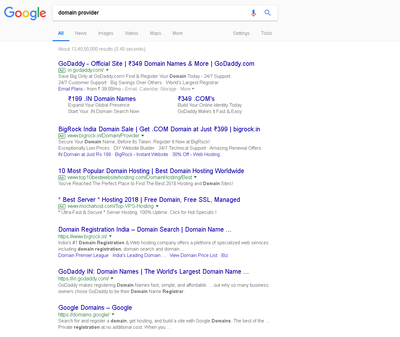Expand arrow beside mochahost.com/Top-VPS-Hosting URL
Screen dimensions: 400x337
[157, 206]
